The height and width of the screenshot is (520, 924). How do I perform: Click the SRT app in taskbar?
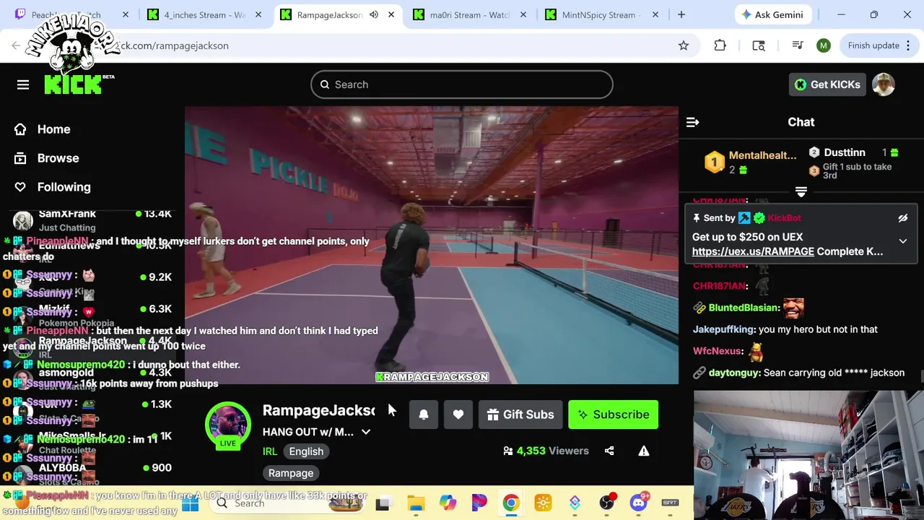pyautogui.click(x=670, y=503)
